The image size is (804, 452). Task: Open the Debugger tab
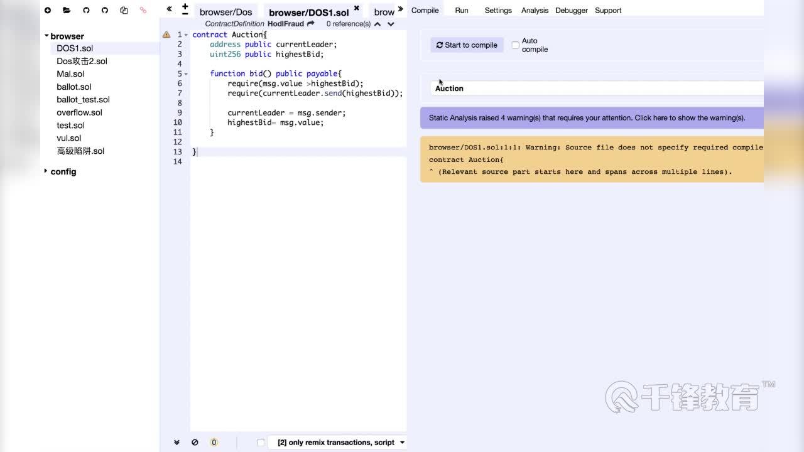tap(572, 10)
